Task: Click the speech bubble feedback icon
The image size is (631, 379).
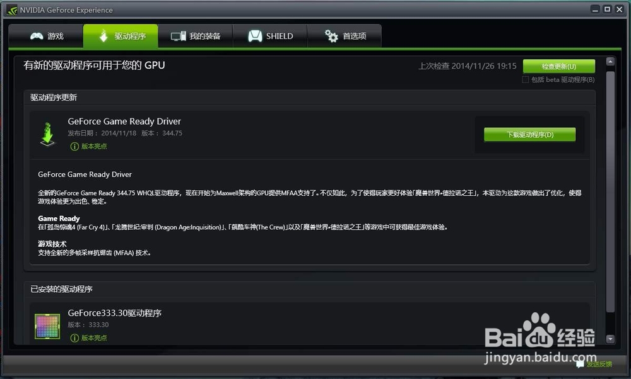Action: pos(580,364)
